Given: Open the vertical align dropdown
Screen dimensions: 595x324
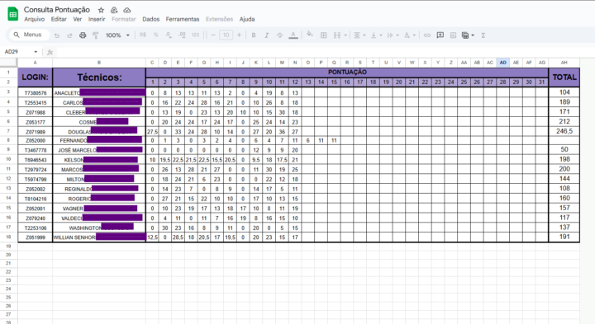Looking at the screenshot, I should 376,35.
